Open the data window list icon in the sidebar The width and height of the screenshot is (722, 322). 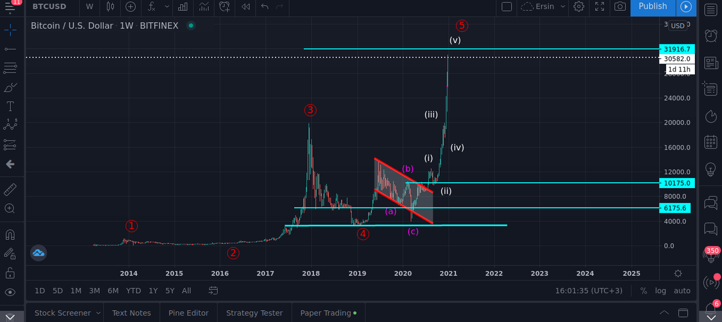[711, 89]
